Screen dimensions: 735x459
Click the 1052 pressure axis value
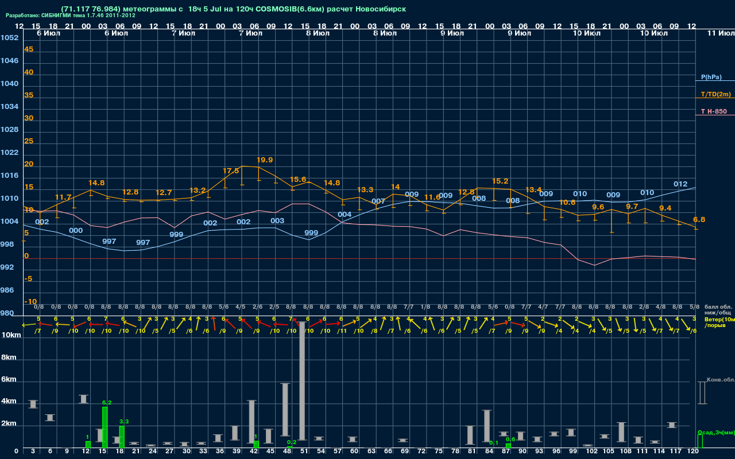9,38
